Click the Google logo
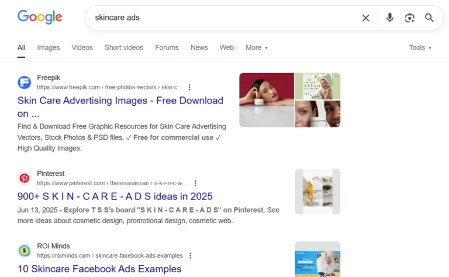This screenshot has width=449, height=277. point(40,17)
